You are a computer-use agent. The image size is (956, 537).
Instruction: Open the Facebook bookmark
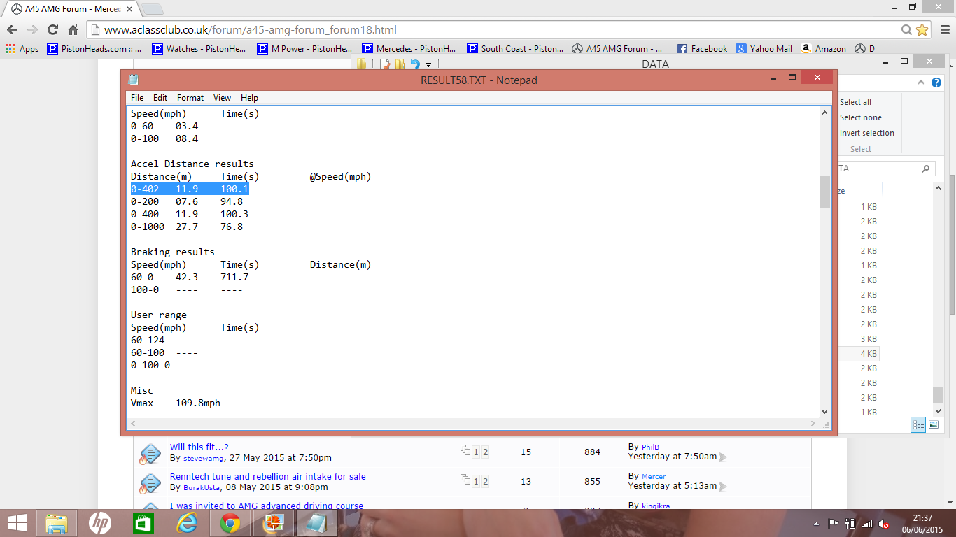pyautogui.click(x=703, y=49)
